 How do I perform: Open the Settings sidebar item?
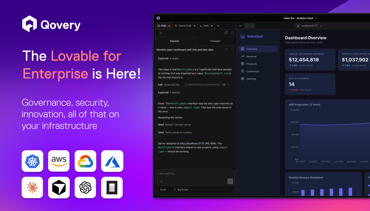258,79
